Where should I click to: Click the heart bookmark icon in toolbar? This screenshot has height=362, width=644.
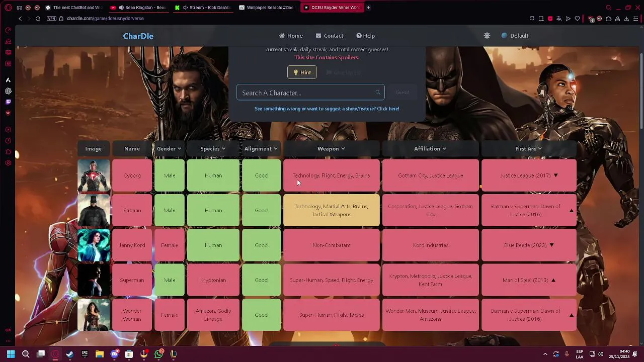(577, 19)
